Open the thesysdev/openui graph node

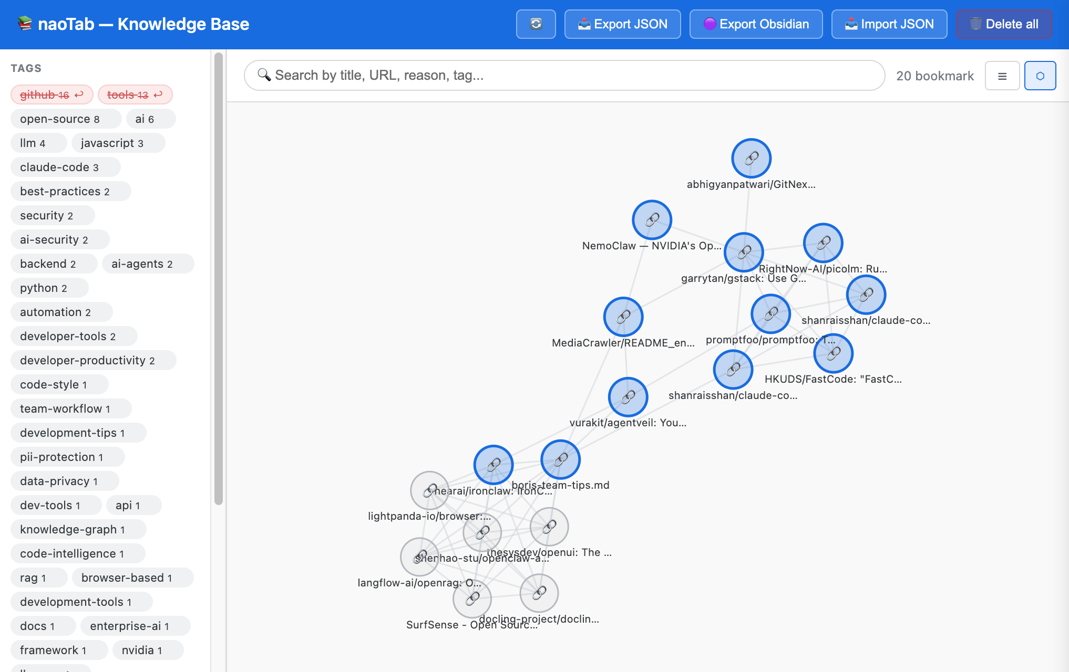coord(549,527)
